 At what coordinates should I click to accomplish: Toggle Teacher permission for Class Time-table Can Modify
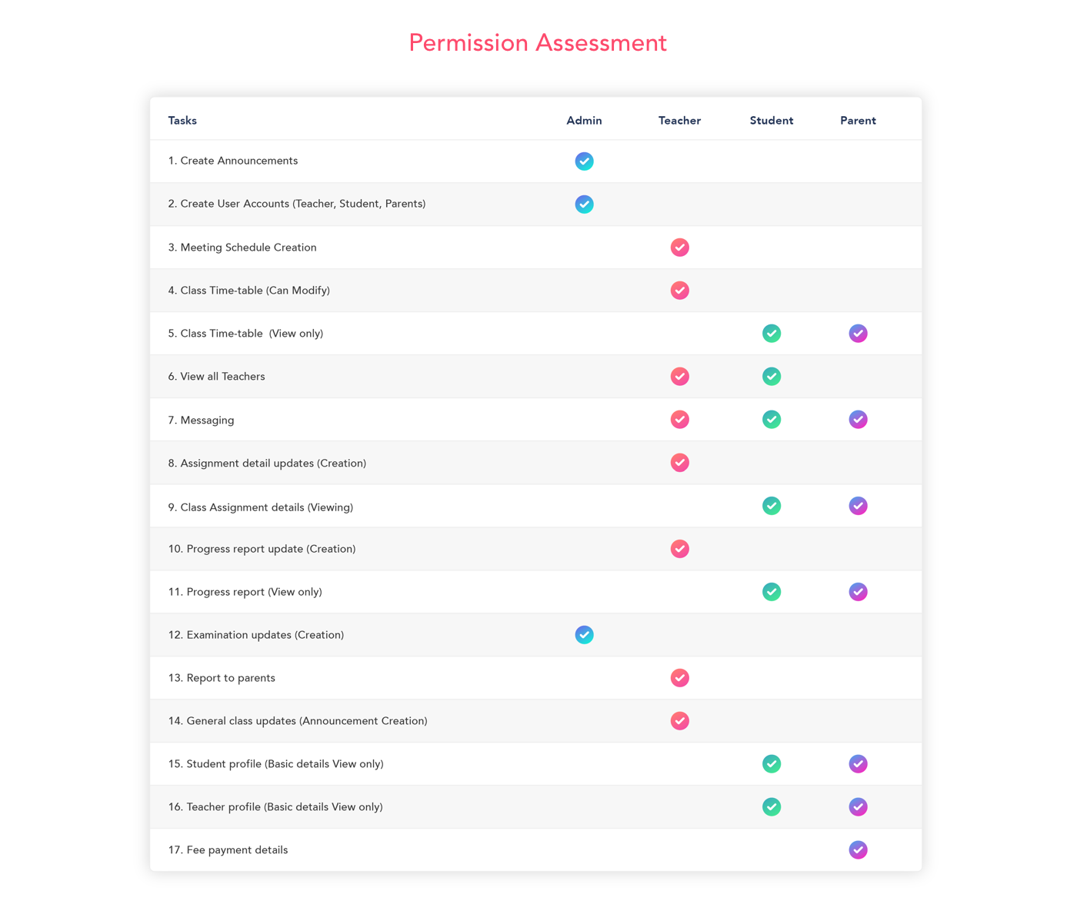680,291
